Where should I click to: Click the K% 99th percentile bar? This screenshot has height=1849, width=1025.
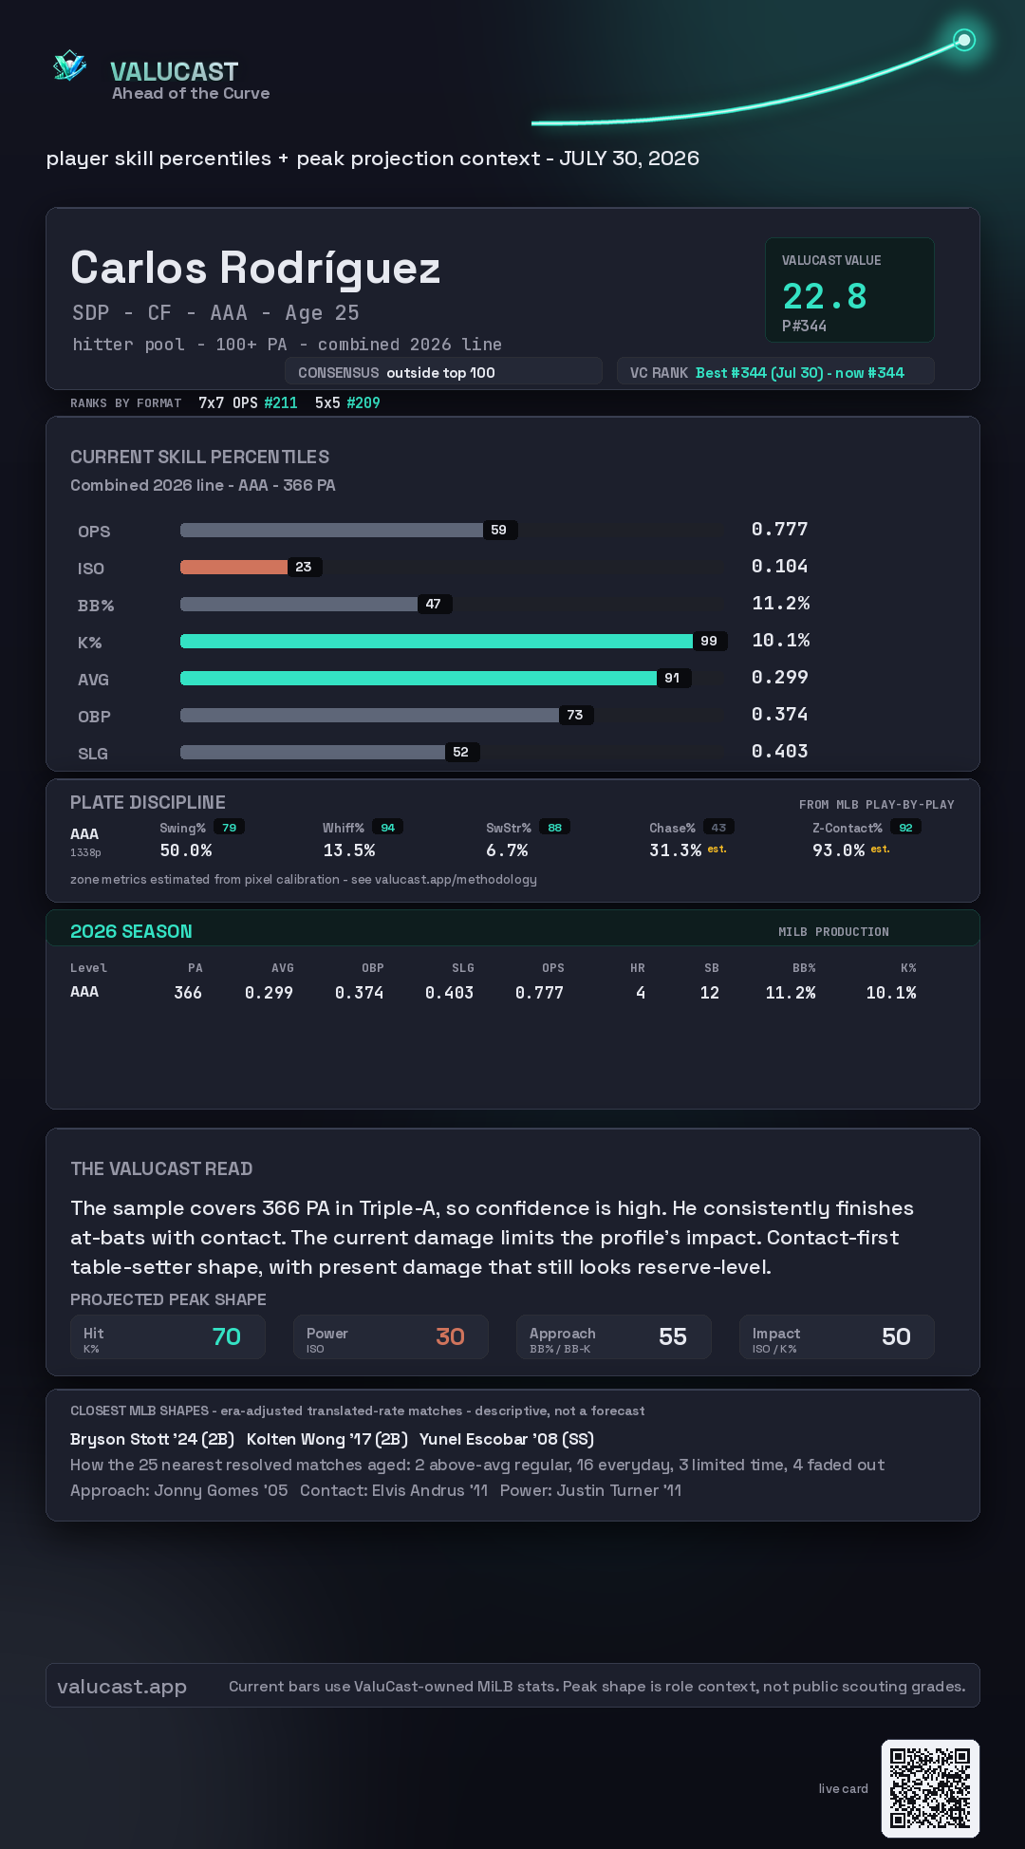tap(437, 641)
